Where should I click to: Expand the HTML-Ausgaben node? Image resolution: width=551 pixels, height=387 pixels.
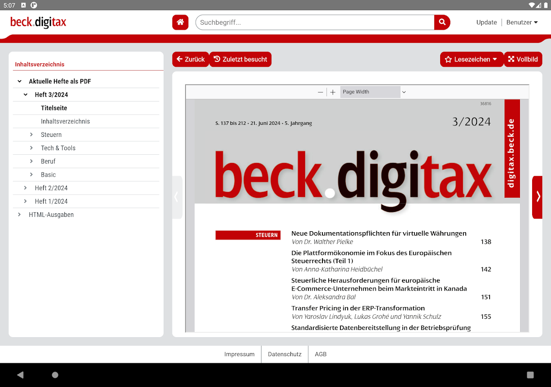pyautogui.click(x=20, y=215)
